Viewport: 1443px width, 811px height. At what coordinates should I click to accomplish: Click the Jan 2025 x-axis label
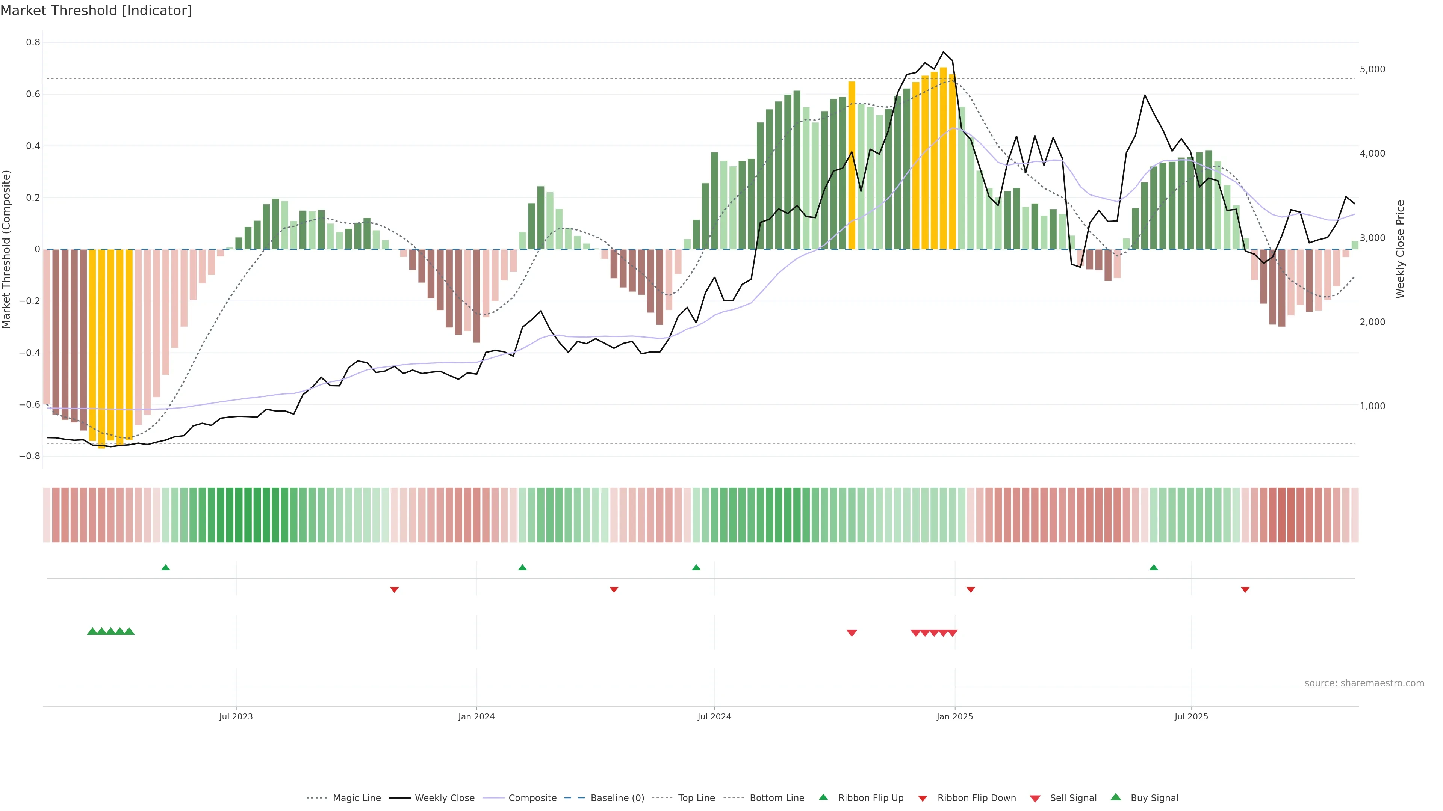[x=954, y=716]
